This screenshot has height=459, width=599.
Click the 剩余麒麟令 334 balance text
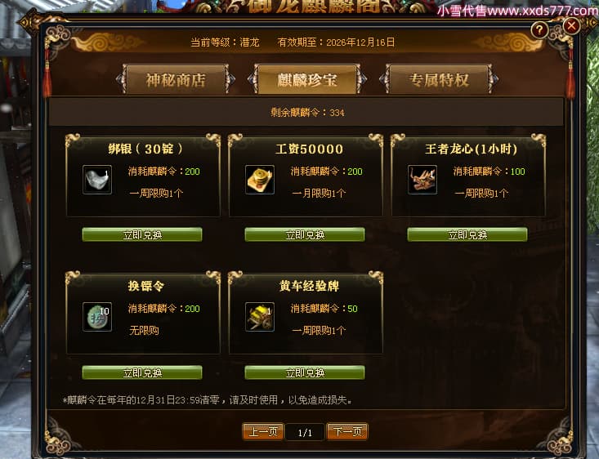(307, 112)
